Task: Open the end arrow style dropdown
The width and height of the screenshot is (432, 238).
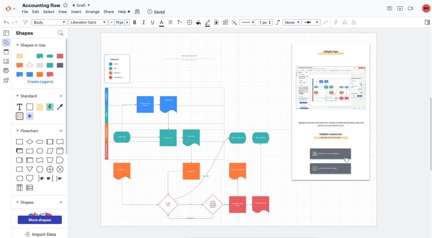Action: (x=311, y=22)
